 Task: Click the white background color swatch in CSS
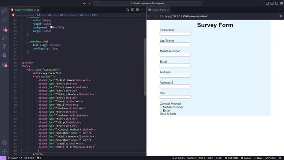click(x=51, y=28)
